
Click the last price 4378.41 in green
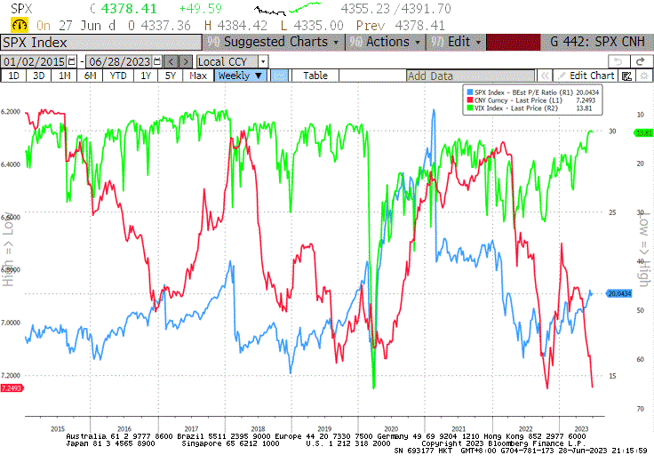click(x=129, y=9)
